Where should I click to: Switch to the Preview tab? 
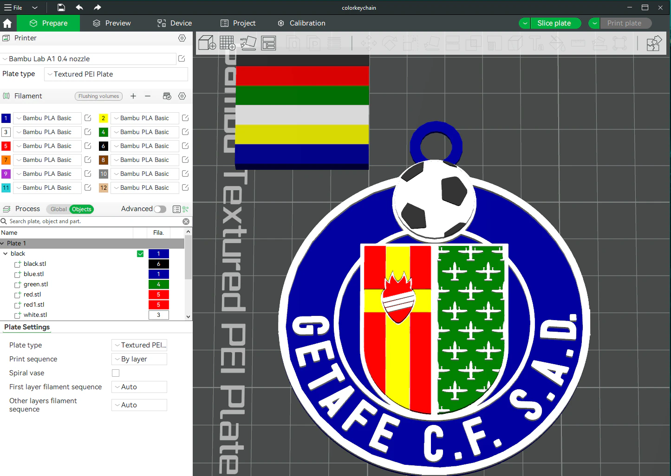[x=111, y=23]
